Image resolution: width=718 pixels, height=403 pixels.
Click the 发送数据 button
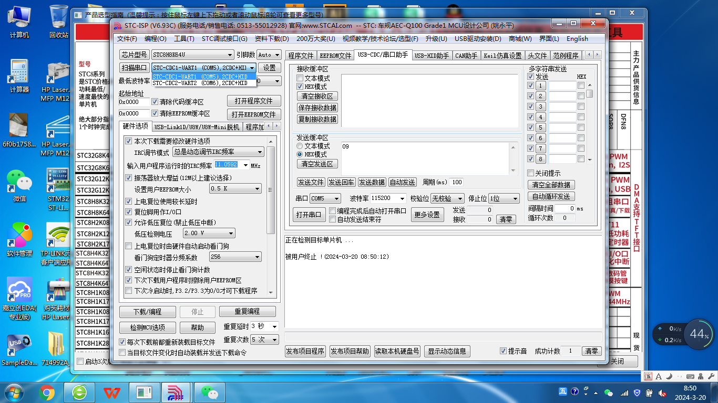[x=372, y=182]
